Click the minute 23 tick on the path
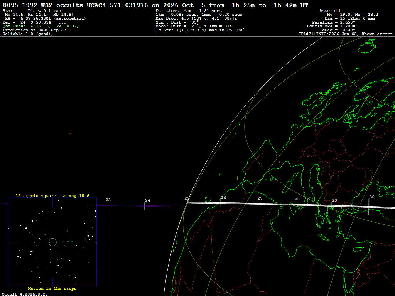The width and height of the screenshot is (395, 296). point(105,205)
